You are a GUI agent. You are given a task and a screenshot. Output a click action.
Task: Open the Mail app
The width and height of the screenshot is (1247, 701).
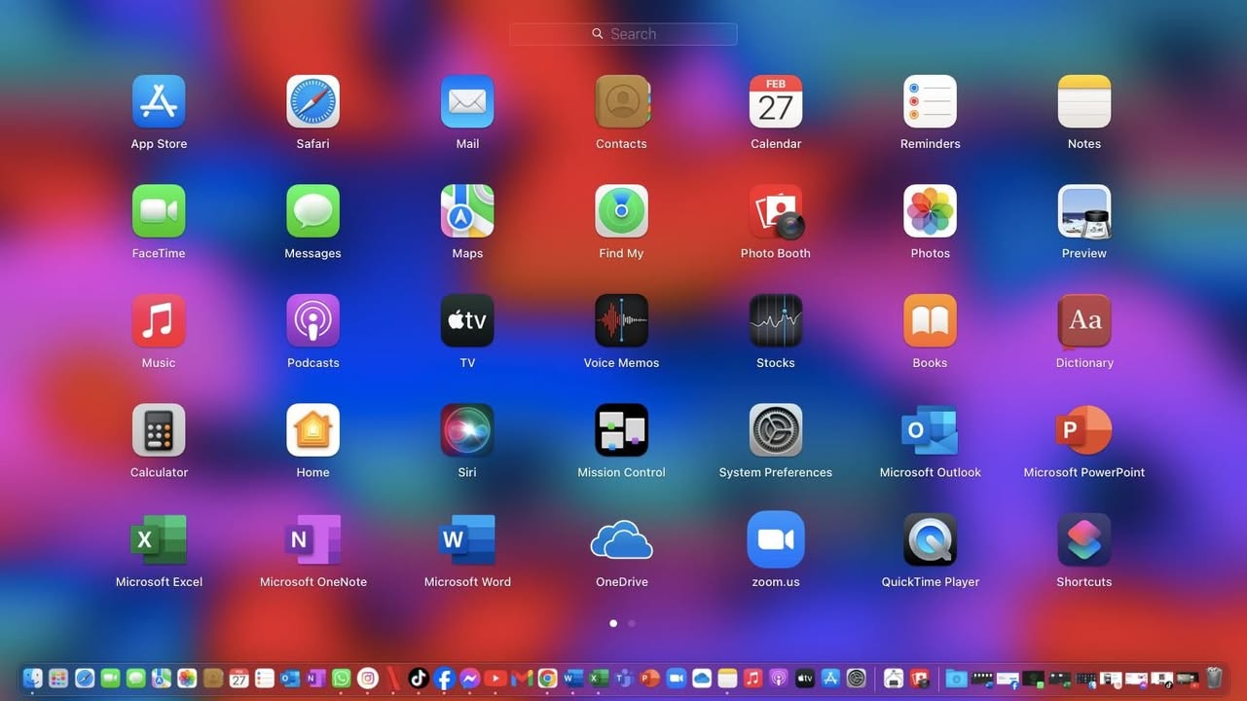pyautogui.click(x=467, y=101)
